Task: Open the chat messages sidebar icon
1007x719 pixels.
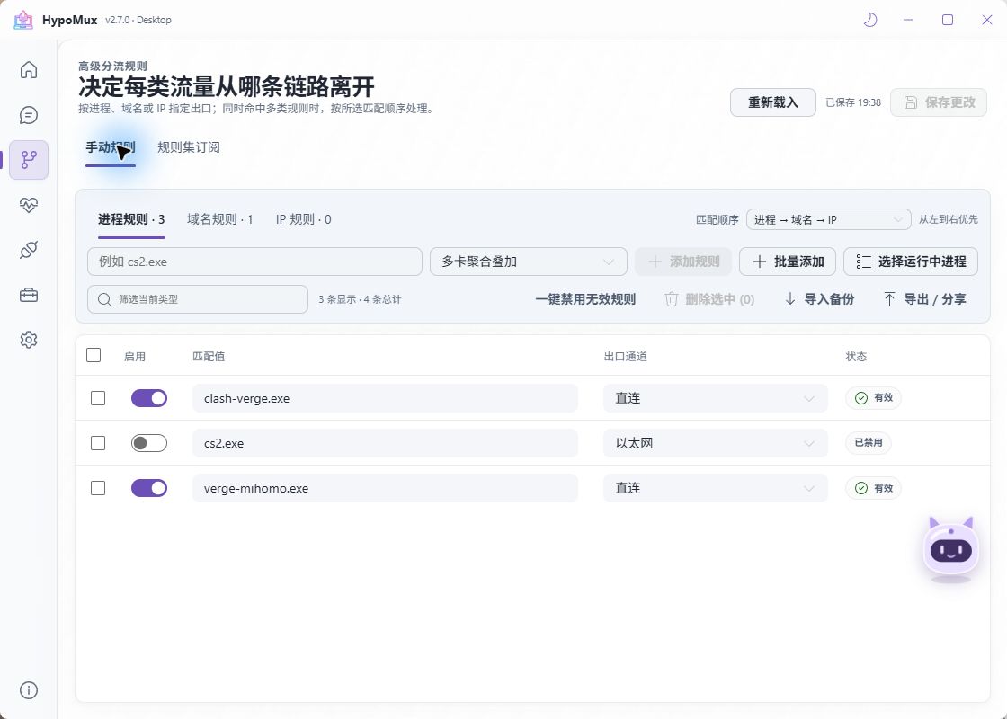Action: (x=28, y=115)
